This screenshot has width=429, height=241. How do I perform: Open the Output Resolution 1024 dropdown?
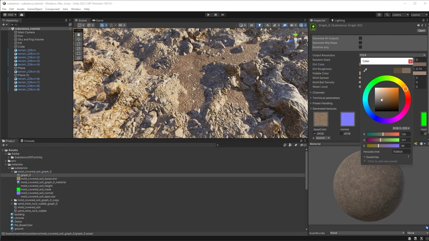click(392, 55)
